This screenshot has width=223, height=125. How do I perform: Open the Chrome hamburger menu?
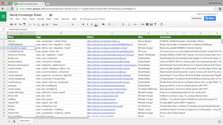[x=220, y=9]
